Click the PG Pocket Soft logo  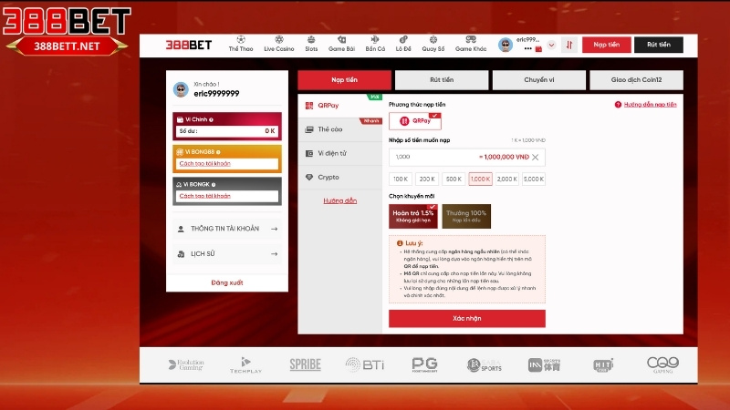(x=424, y=365)
